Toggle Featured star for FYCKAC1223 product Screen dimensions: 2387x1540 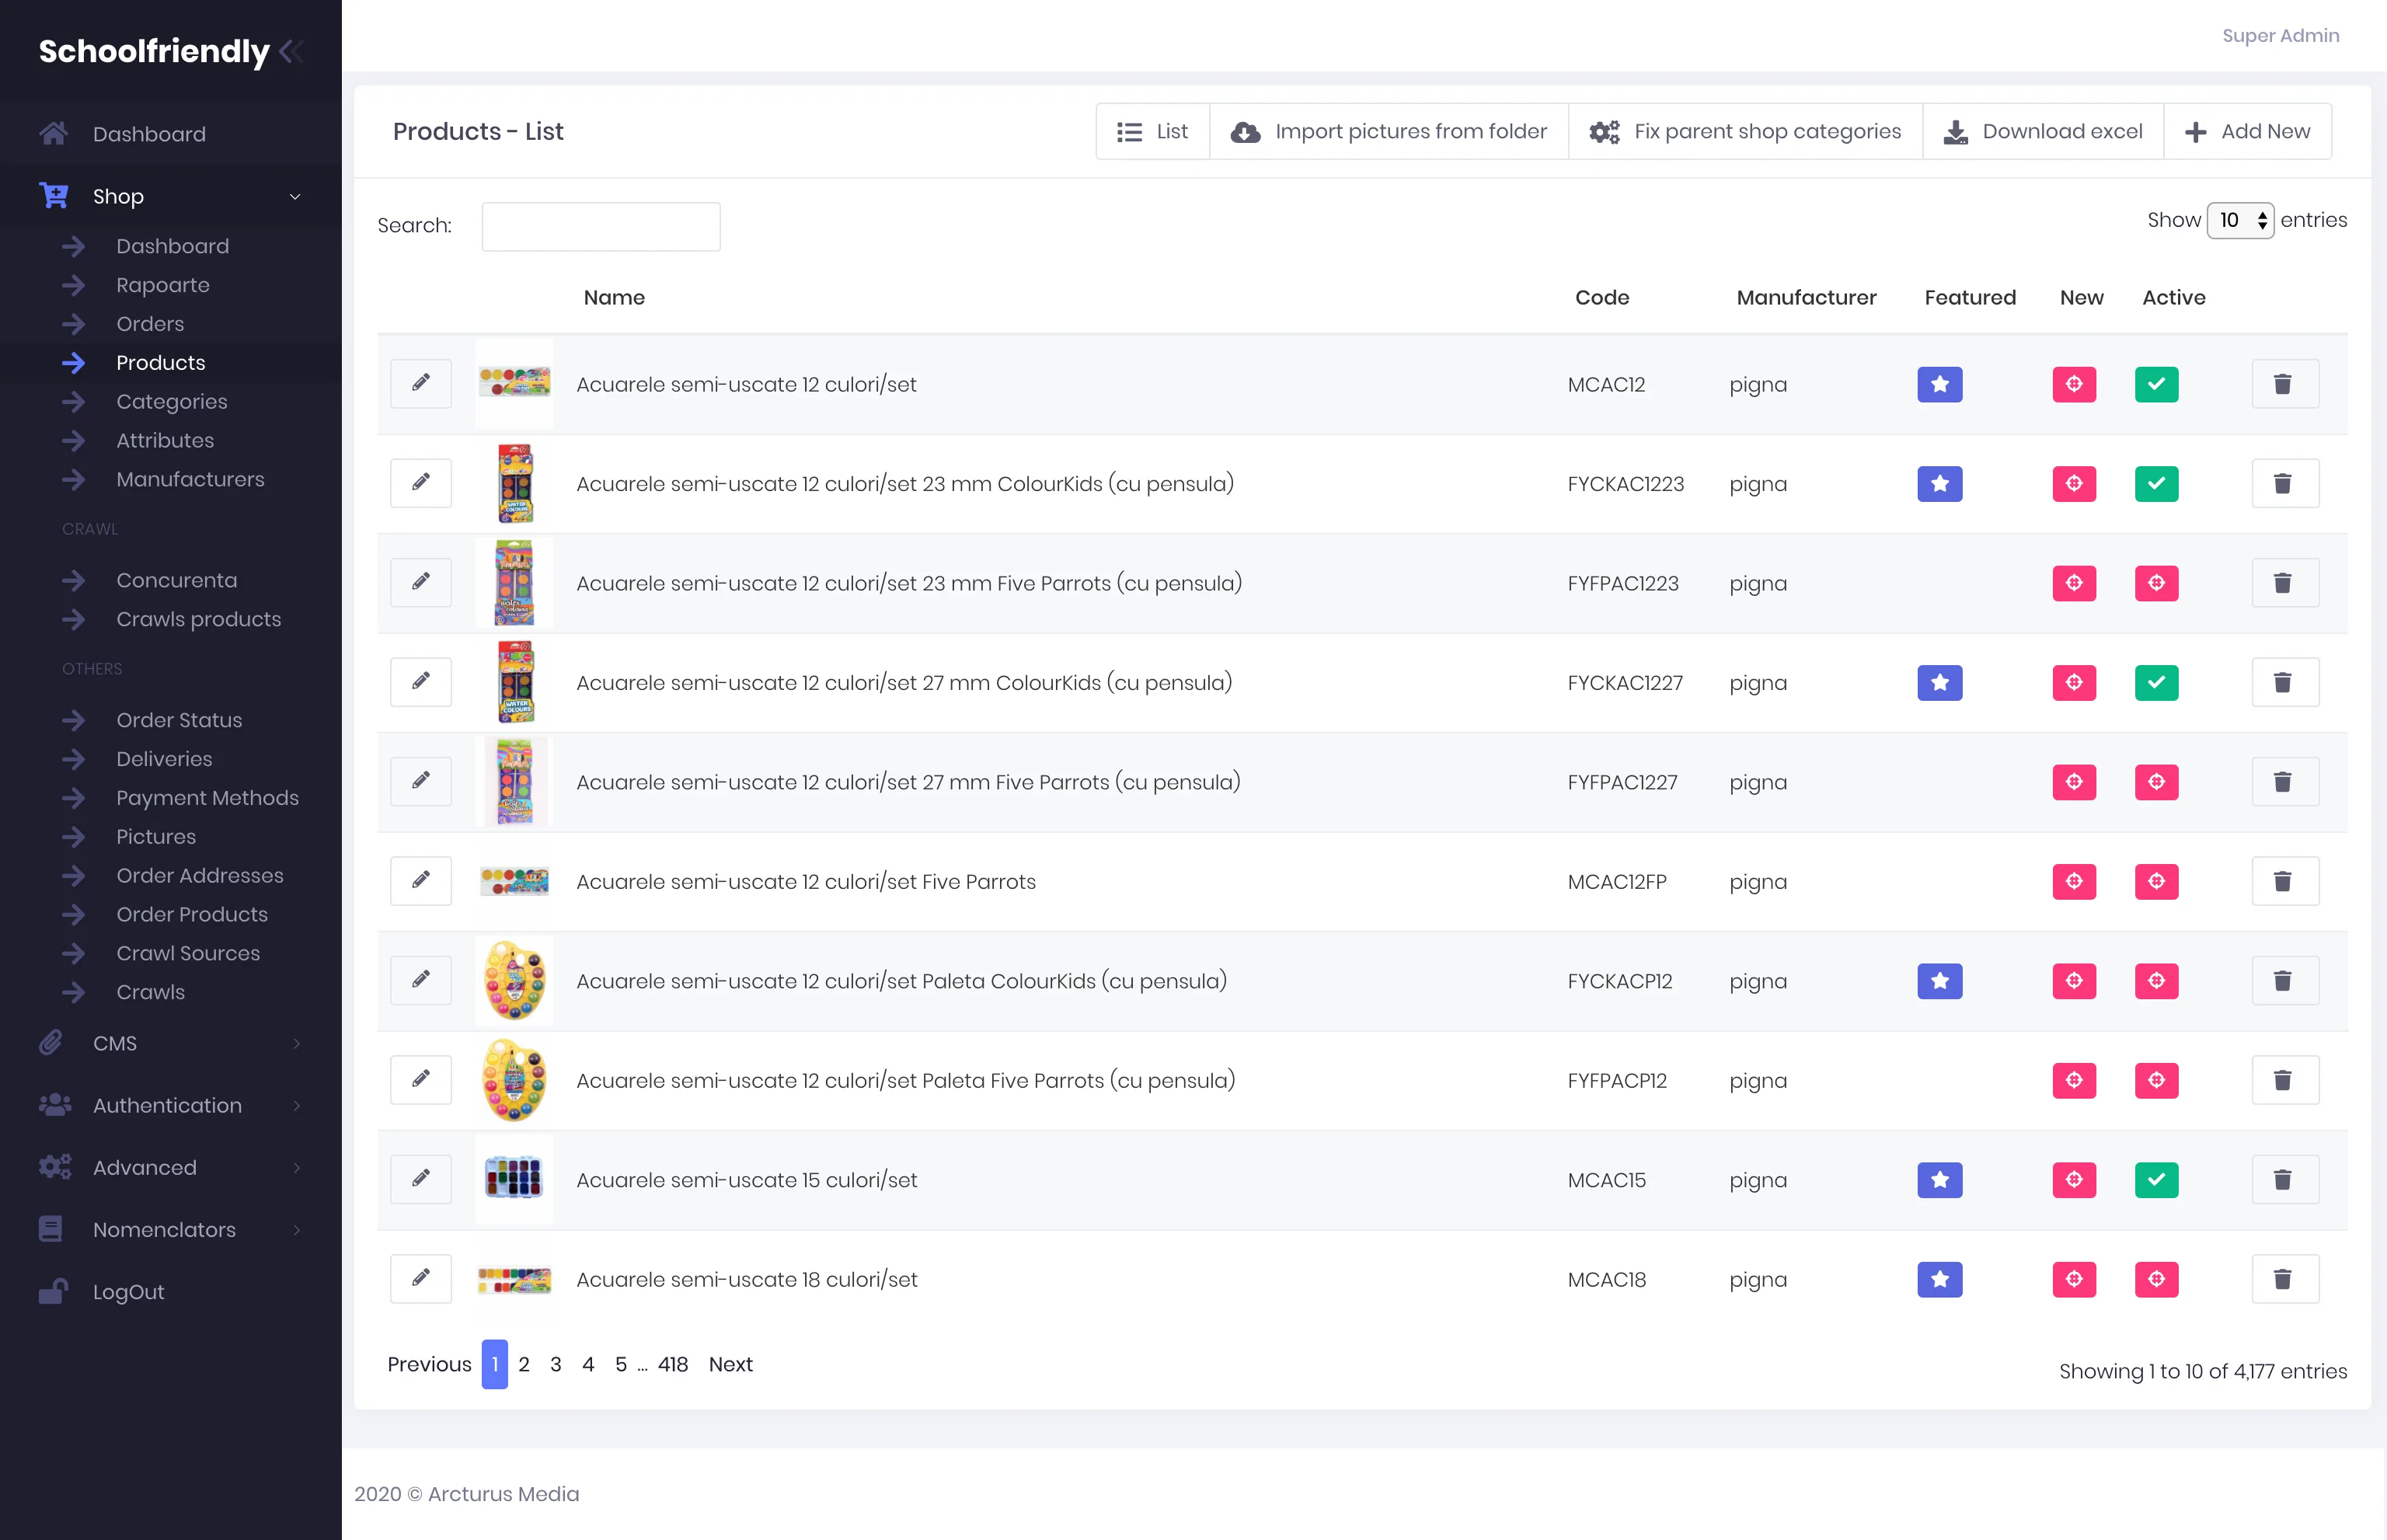click(x=1939, y=484)
